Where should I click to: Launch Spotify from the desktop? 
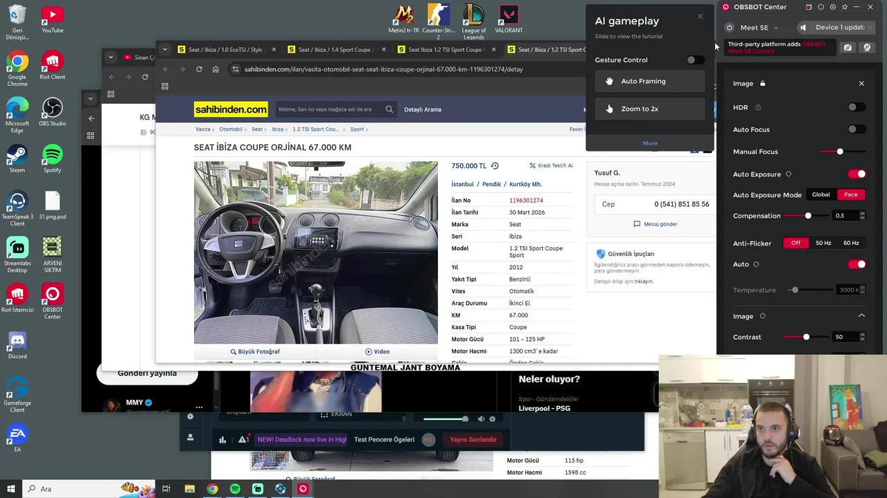[53, 158]
